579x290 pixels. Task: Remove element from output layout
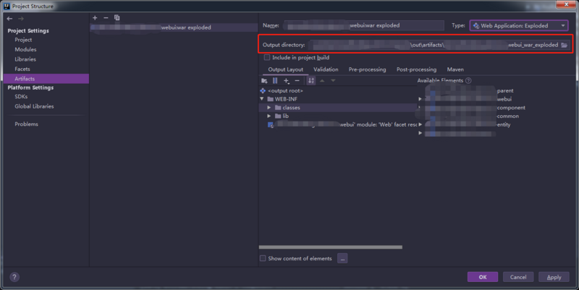pos(297,81)
